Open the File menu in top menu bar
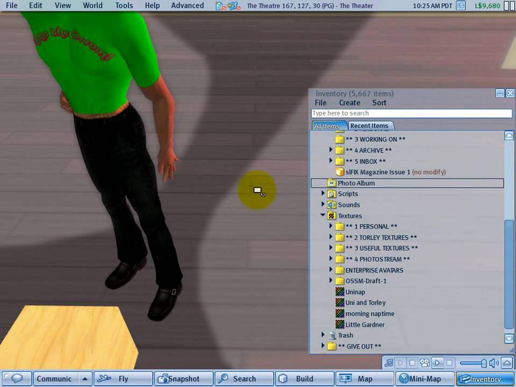 [12, 5]
